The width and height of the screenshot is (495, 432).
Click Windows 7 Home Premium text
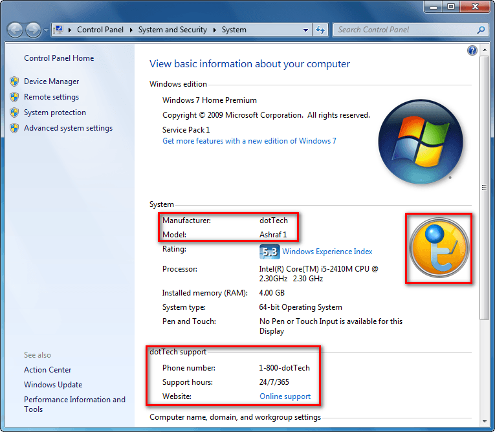tap(210, 100)
